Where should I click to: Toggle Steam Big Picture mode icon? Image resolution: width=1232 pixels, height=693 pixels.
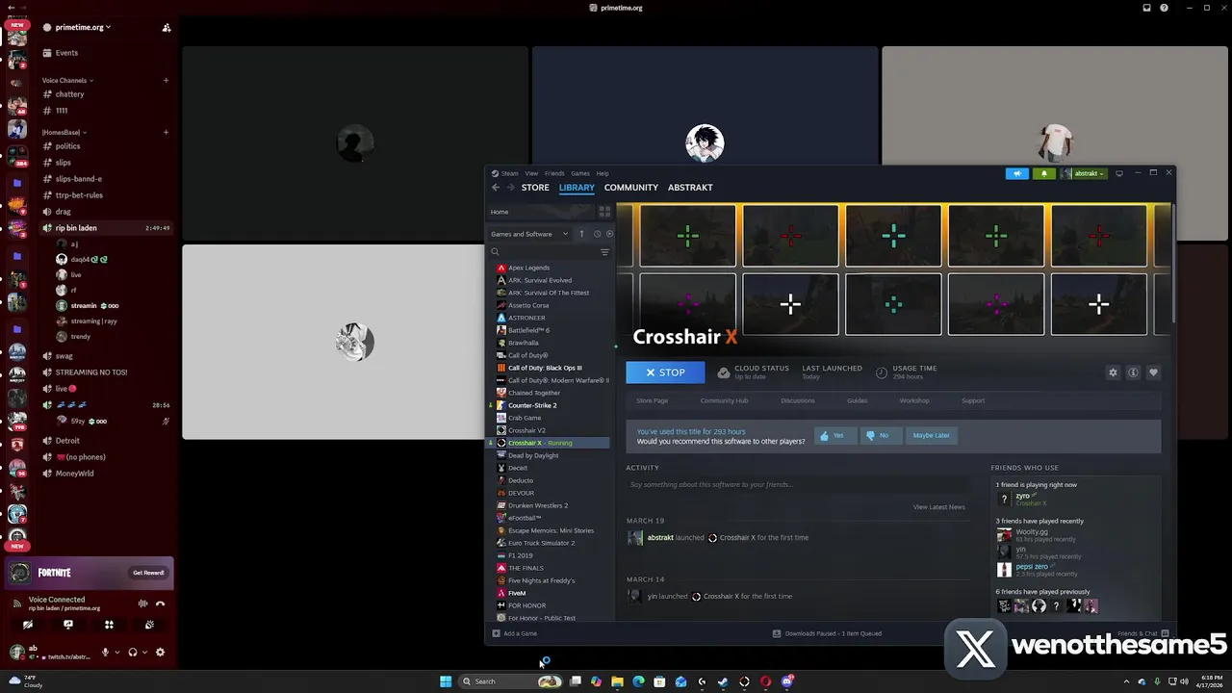pos(1118,173)
